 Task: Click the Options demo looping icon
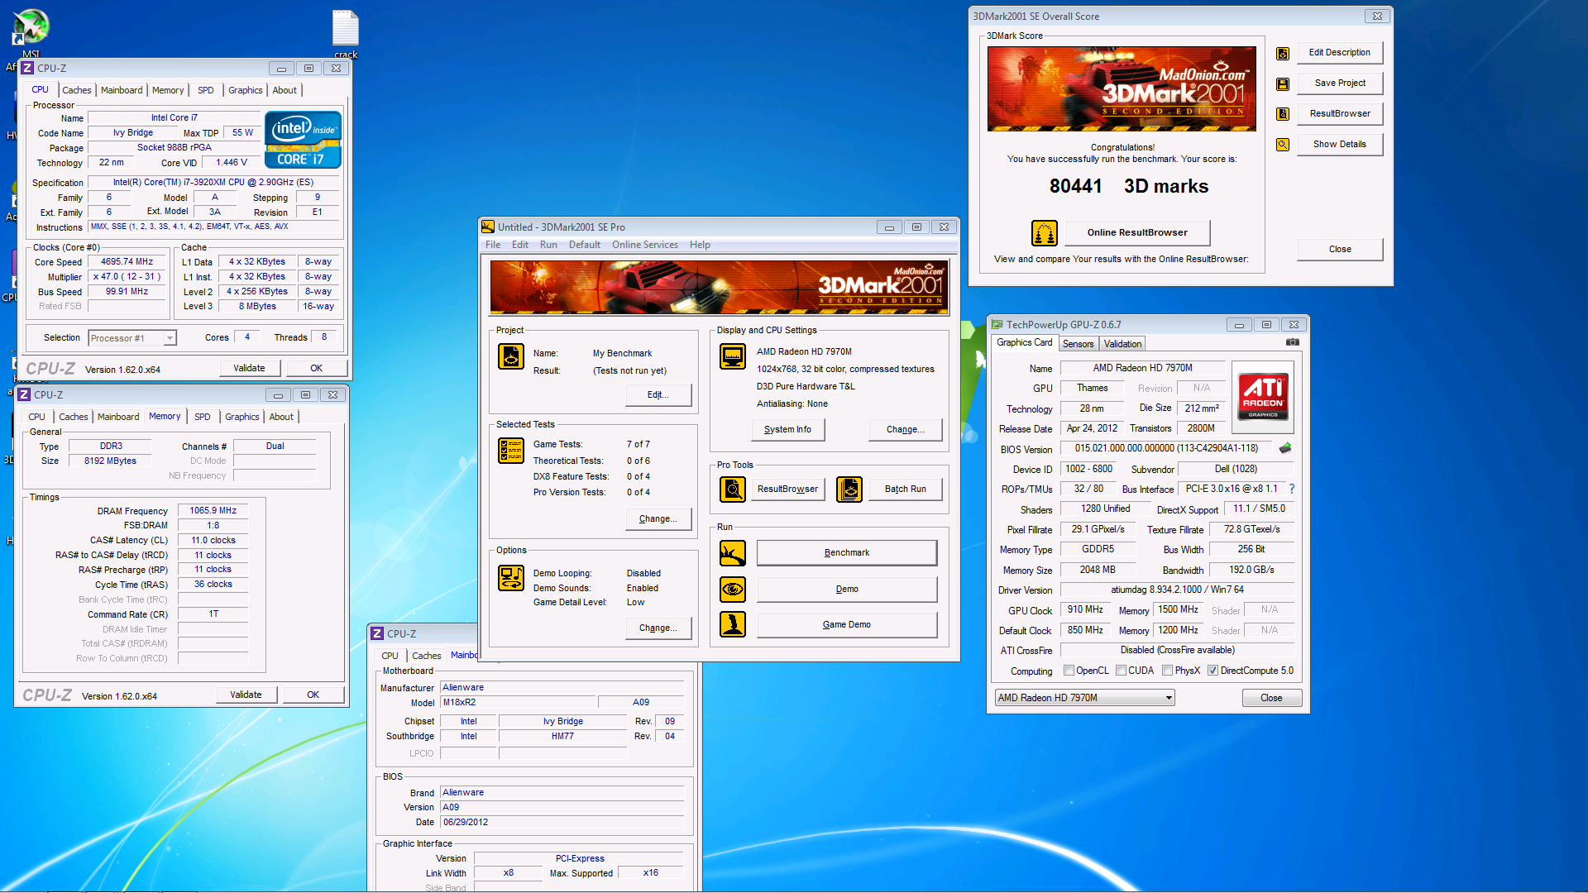511,578
